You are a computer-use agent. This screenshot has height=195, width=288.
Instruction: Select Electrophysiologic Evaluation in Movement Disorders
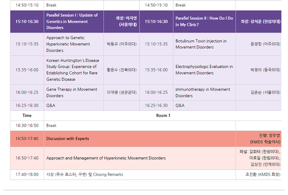[x=204, y=70]
